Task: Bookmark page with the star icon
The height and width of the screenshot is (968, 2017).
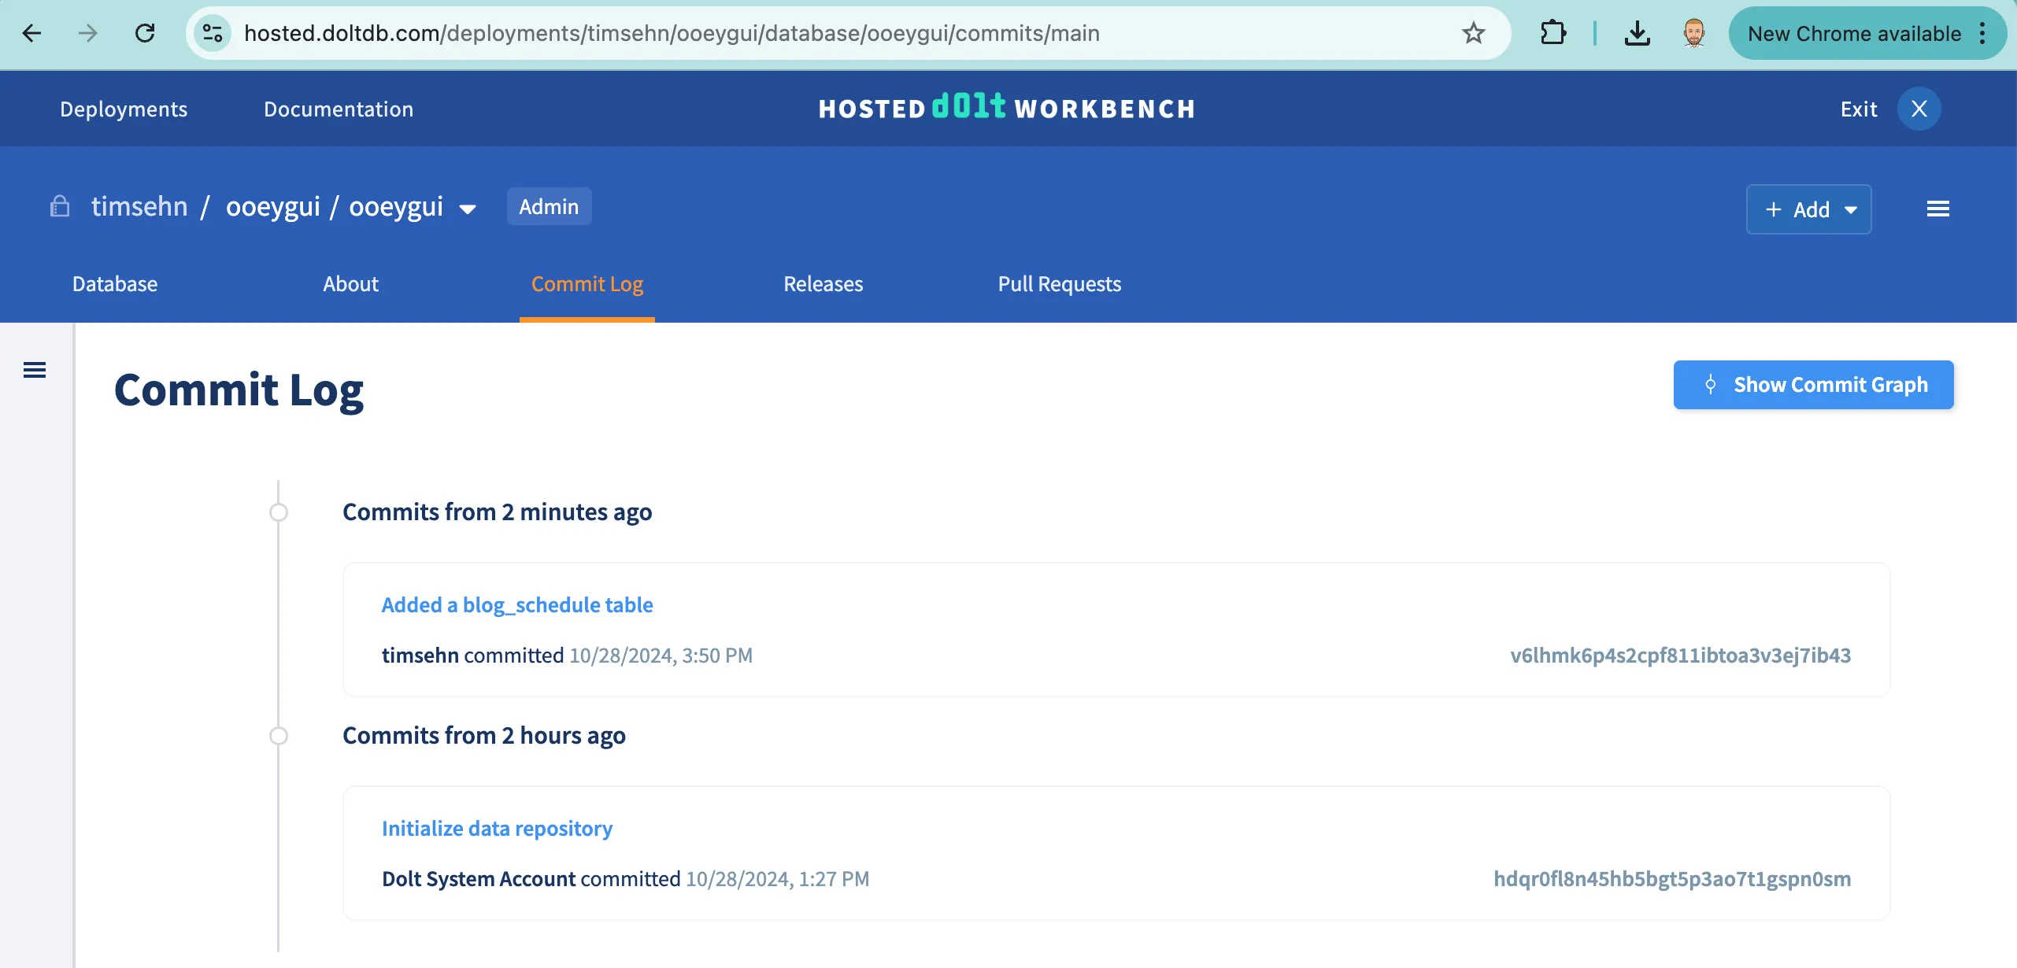Action: 1473,33
